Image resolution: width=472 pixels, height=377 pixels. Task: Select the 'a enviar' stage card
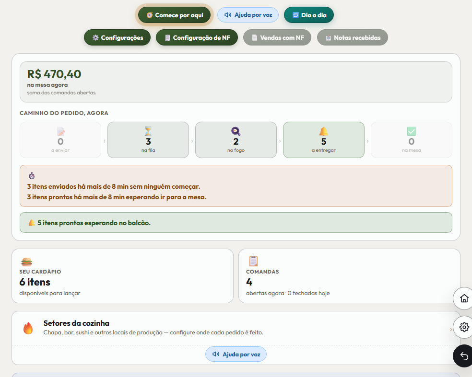tap(60, 140)
